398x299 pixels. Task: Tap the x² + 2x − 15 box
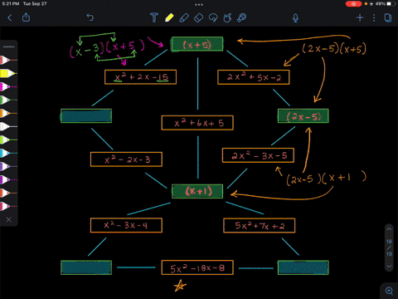point(140,77)
